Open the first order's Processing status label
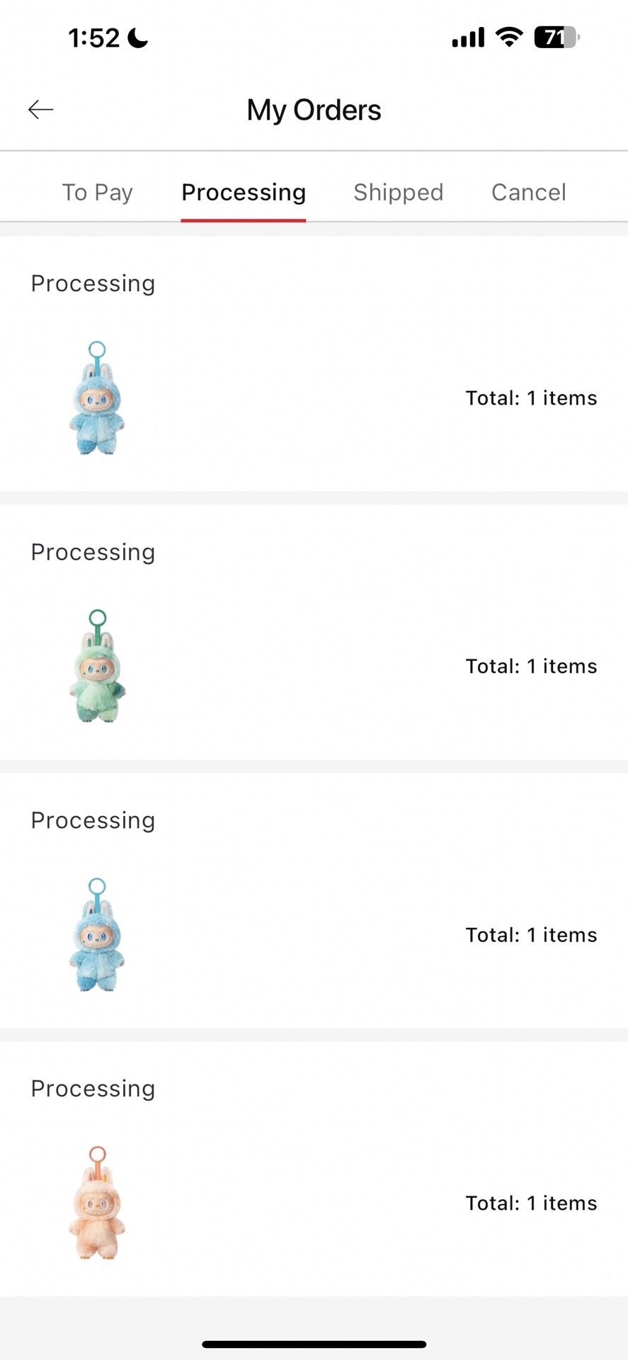 [93, 284]
